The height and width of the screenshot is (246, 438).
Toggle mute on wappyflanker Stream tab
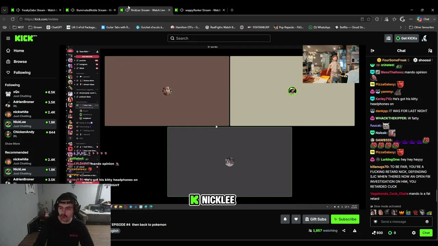pos(181,10)
